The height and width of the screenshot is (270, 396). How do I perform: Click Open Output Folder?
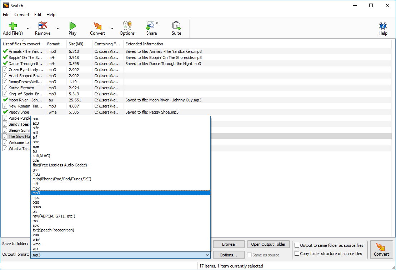pyautogui.click(x=268, y=244)
